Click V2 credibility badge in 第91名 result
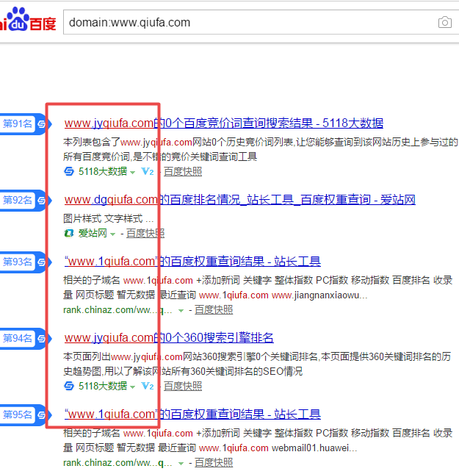This screenshot has width=459, height=474. 148,172
